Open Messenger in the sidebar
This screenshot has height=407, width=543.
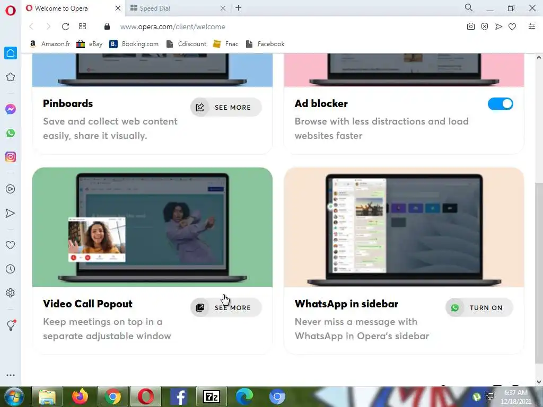[11, 109]
